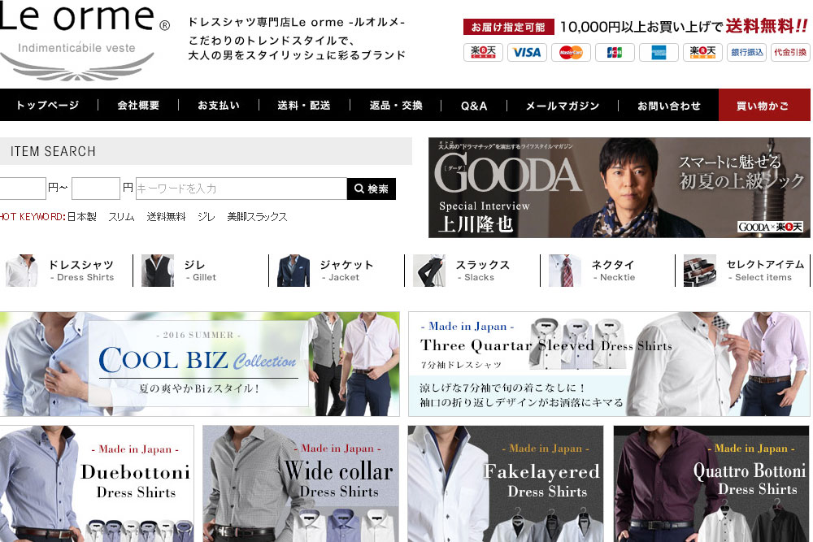Open the 返品・交換 menu item
Screen dimensions: 813x542
(396, 105)
